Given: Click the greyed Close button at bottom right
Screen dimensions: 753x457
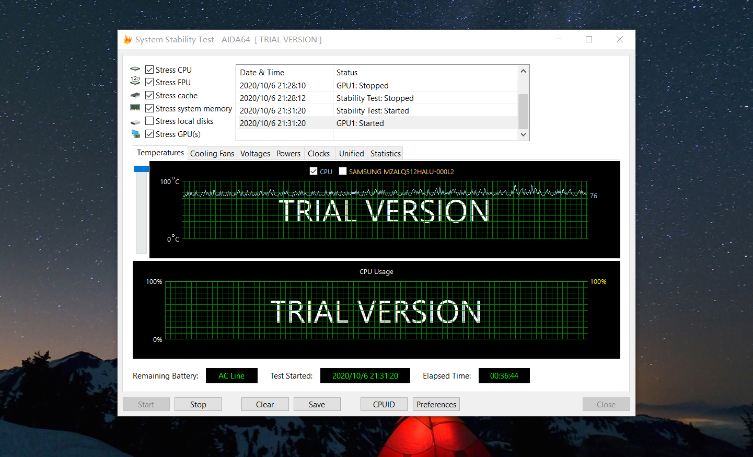Looking at the screenshot, I should coord(606,404).
